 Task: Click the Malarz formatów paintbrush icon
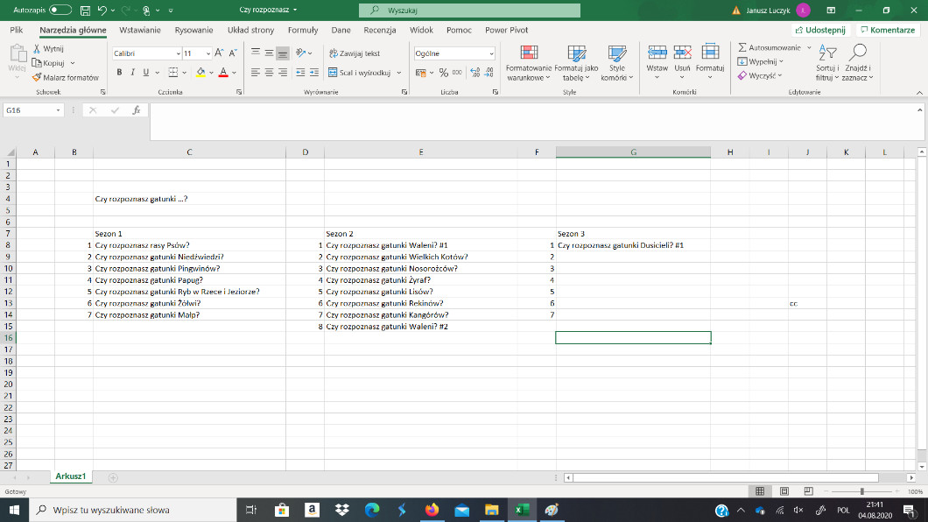[37, 77]
